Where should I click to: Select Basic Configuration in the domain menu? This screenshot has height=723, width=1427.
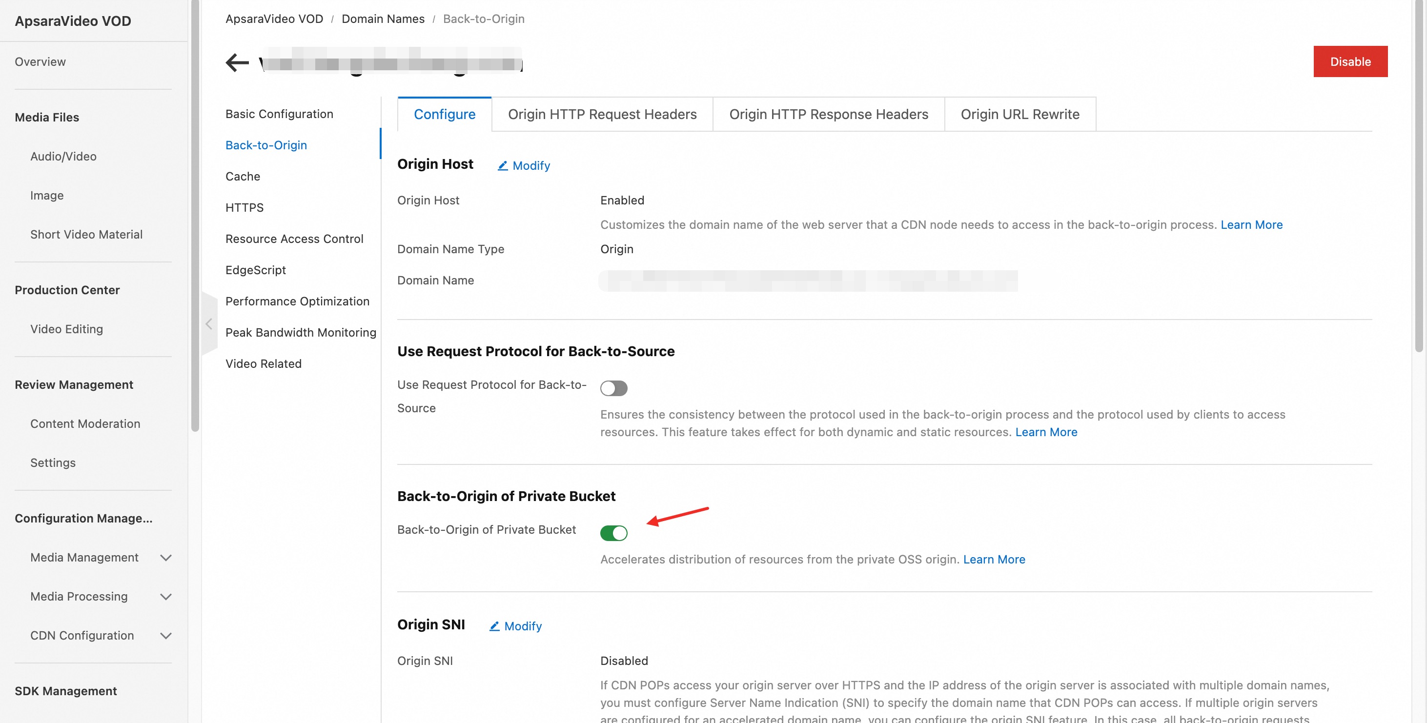tap(279, 114)
